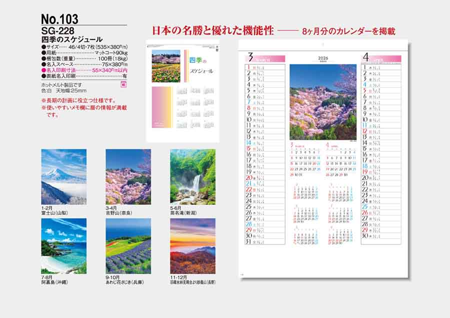Screen dimensions: 450x318
Task: Click the サイズ 46/4切・7枚 specification line
Action: 84,47
